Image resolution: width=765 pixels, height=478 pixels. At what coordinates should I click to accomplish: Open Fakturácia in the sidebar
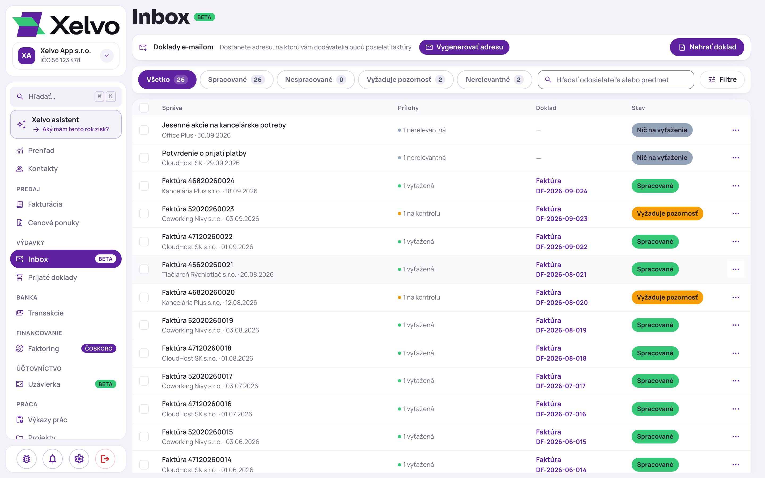[x=66, y=204]
